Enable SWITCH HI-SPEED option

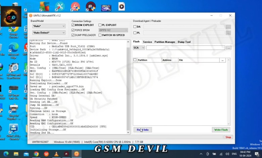[x=100, y=35]
